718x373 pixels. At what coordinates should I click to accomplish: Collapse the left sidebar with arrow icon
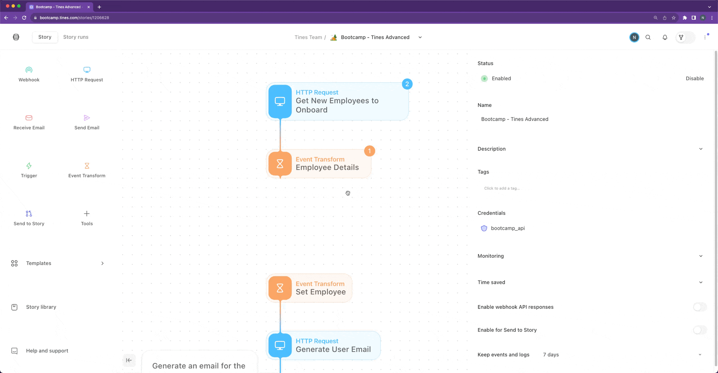pyautogui.click(x=129, y=360)
